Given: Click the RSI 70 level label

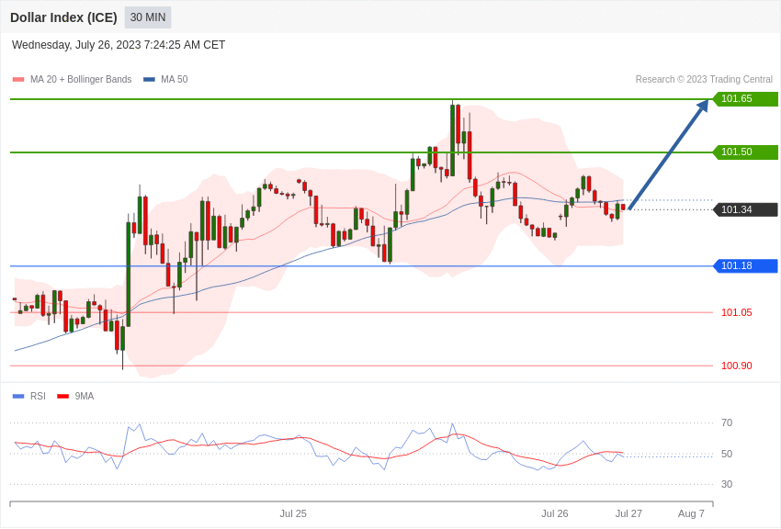Looking at the screenshot, I should [x=727, y=423].
